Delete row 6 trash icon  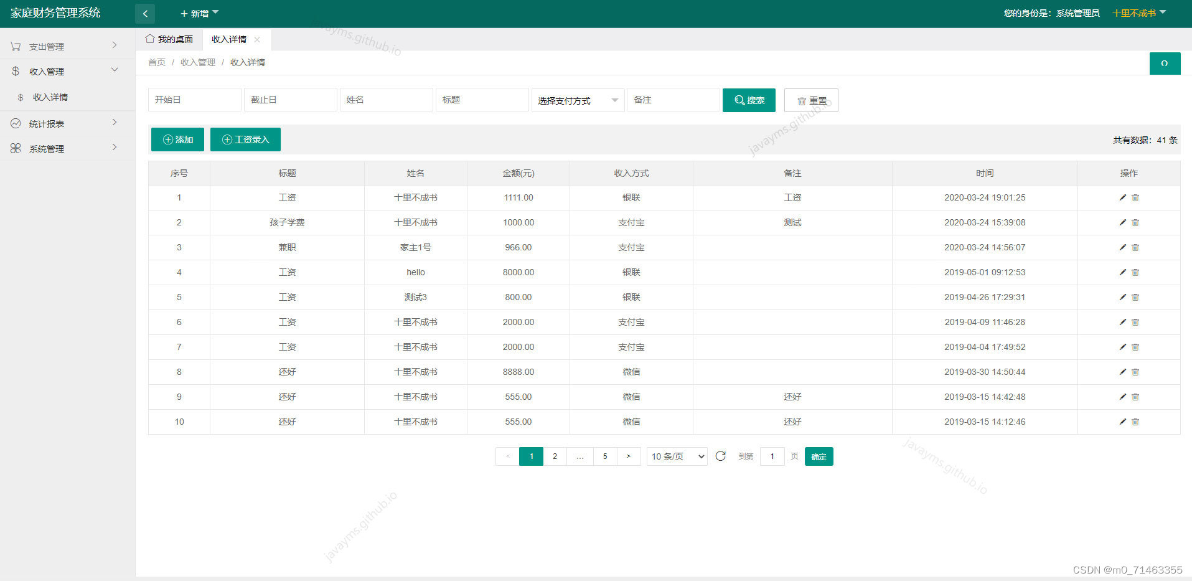coord(1135,322)
